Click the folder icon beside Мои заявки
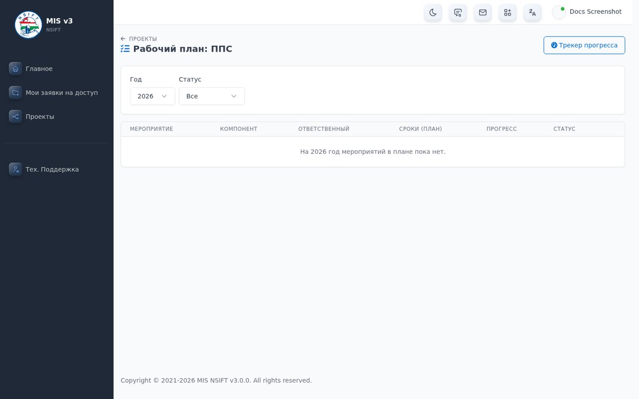Screen dimensions: 639x399 (15, 93)
